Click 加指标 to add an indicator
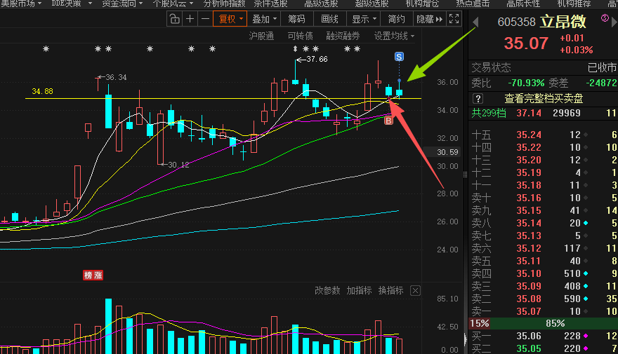Screen dimensions: 618x354 point(359,291)
